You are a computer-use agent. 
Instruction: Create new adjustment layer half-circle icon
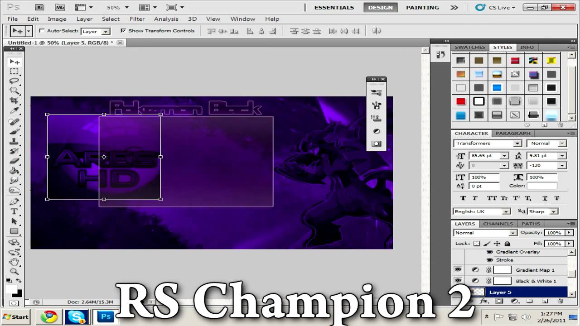514,301
